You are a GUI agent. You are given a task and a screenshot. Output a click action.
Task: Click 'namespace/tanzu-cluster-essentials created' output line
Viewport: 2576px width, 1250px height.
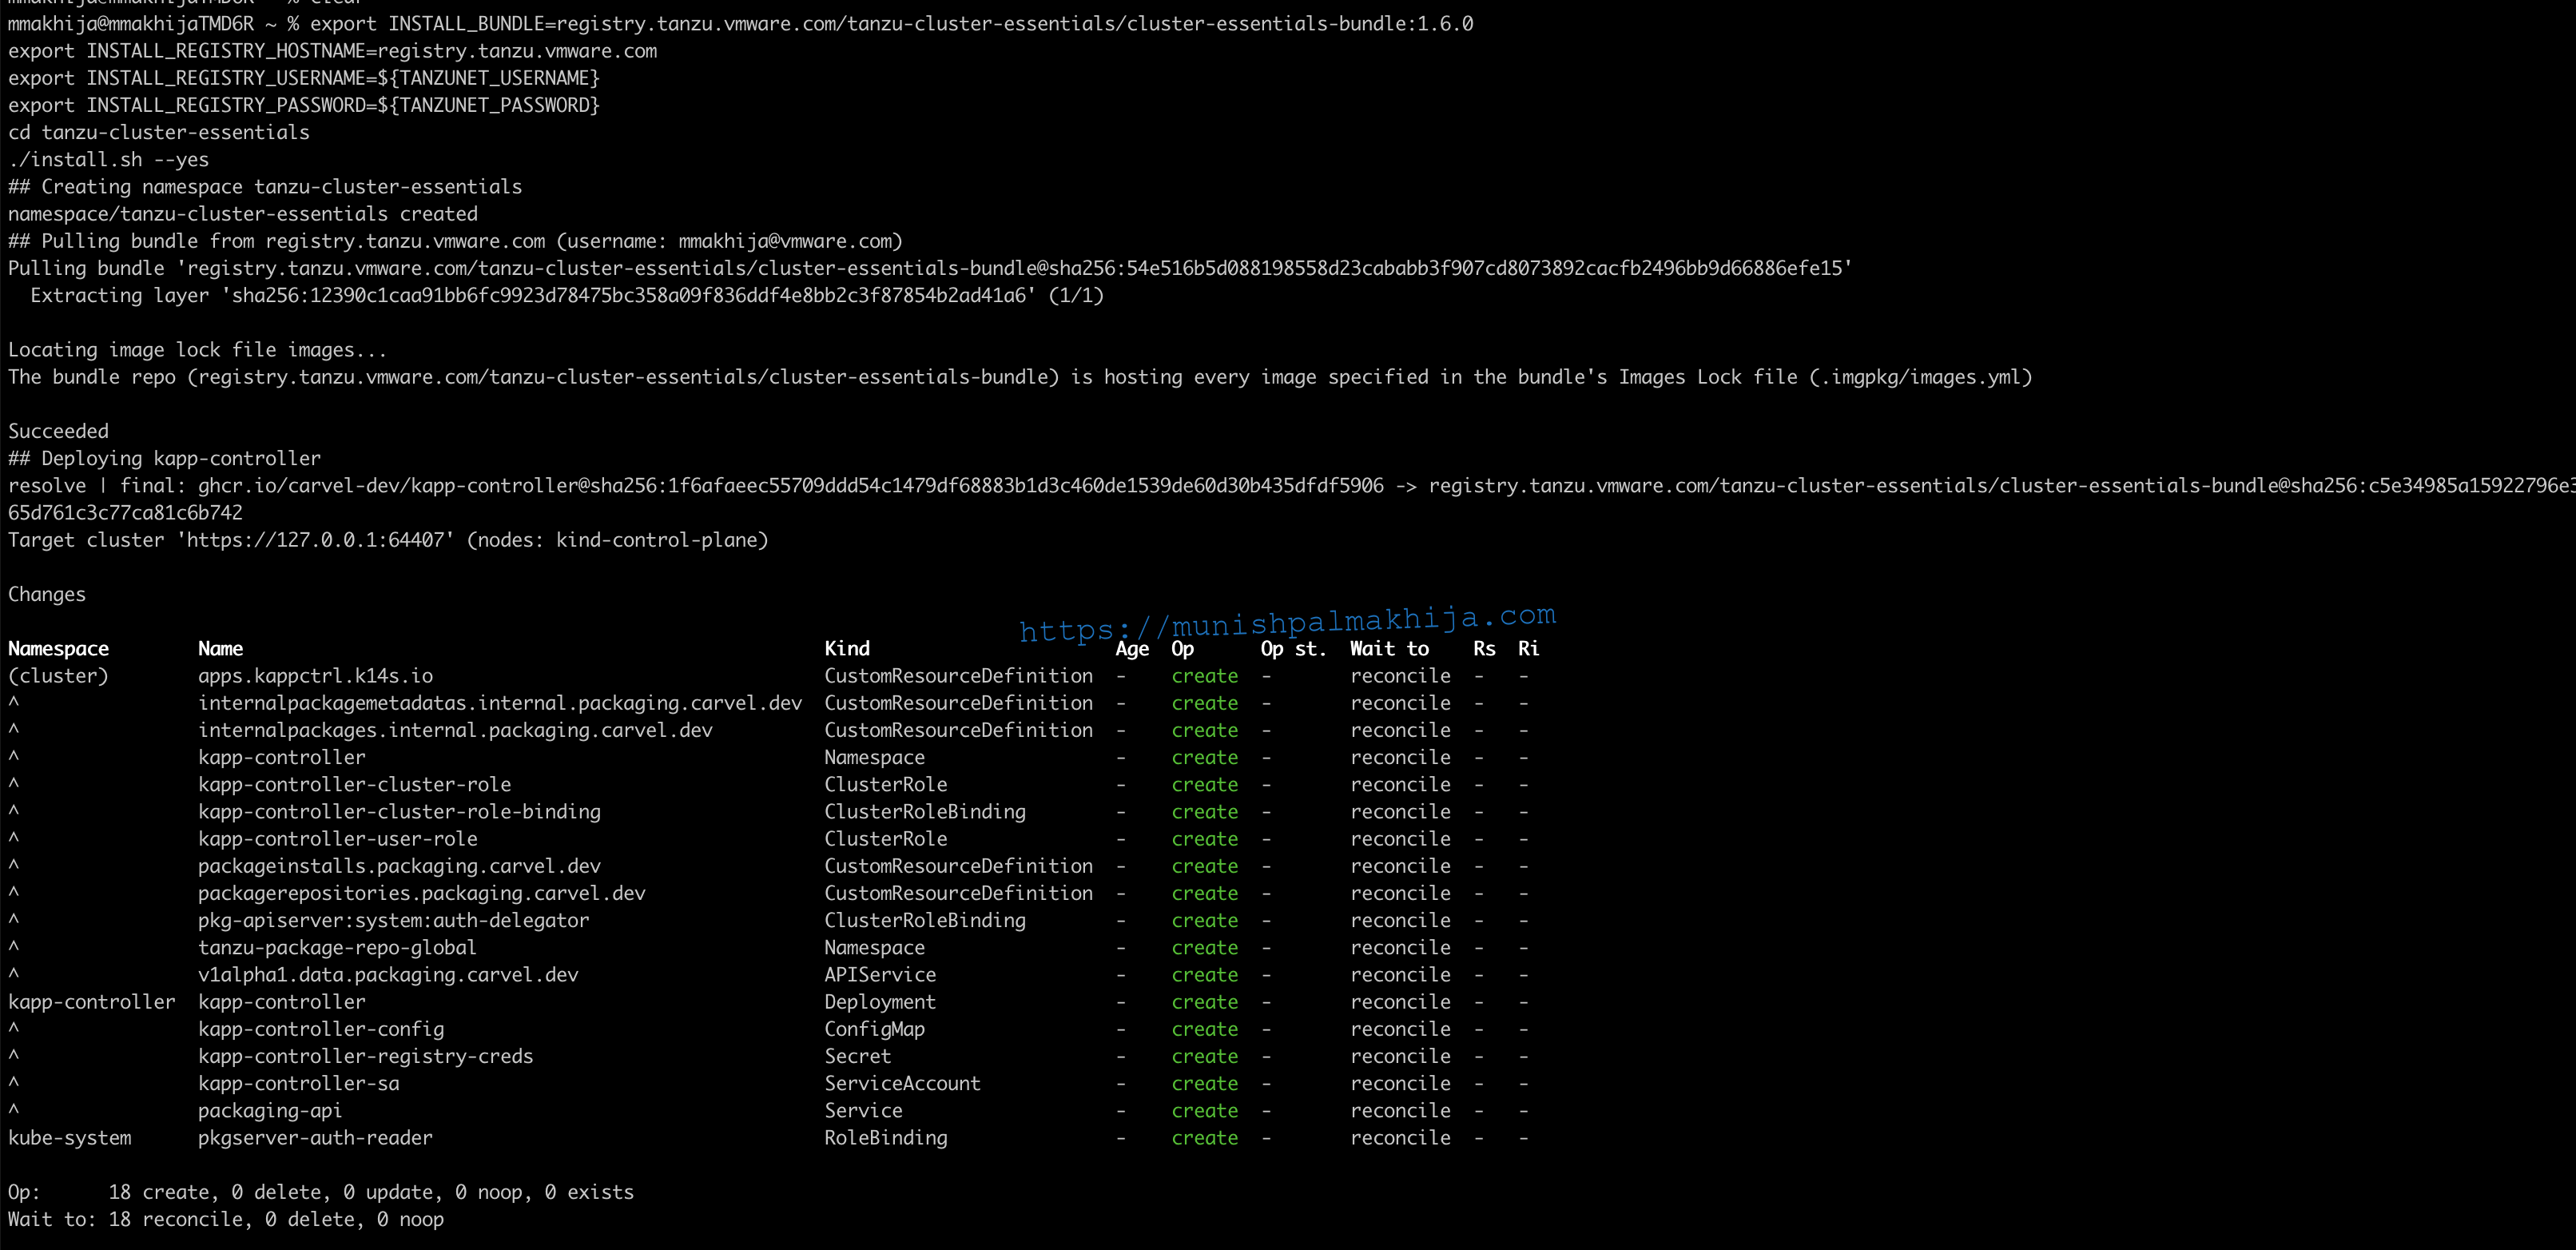[243, 214]
